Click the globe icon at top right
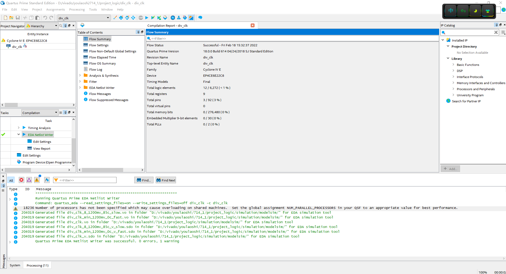Viewport: 506px width, 274px height. [x=504, y=10]
